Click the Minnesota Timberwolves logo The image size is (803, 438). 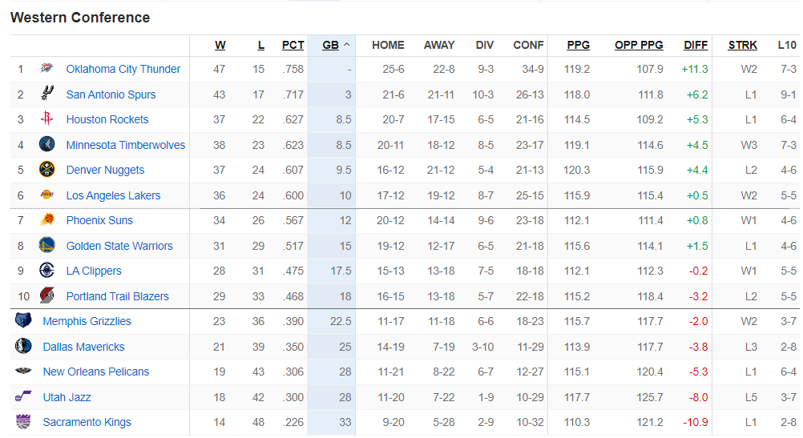46,145
